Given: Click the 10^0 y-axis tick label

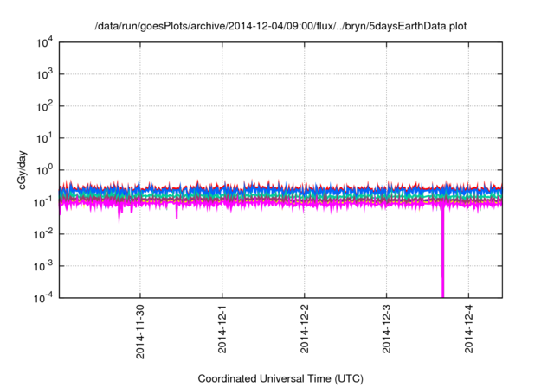Looking at the screenshot, I should click(x=44, y=170).
